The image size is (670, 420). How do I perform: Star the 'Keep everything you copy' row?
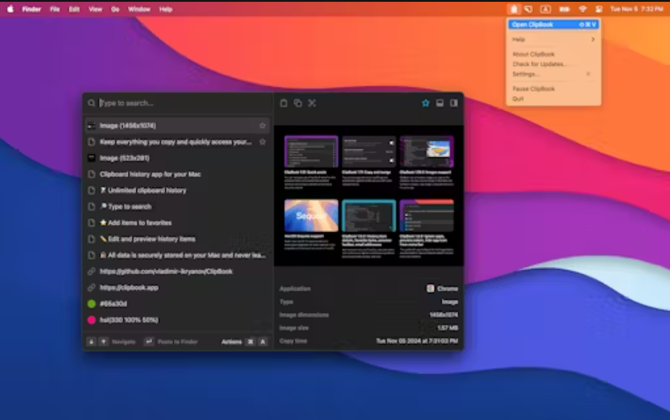263,142
